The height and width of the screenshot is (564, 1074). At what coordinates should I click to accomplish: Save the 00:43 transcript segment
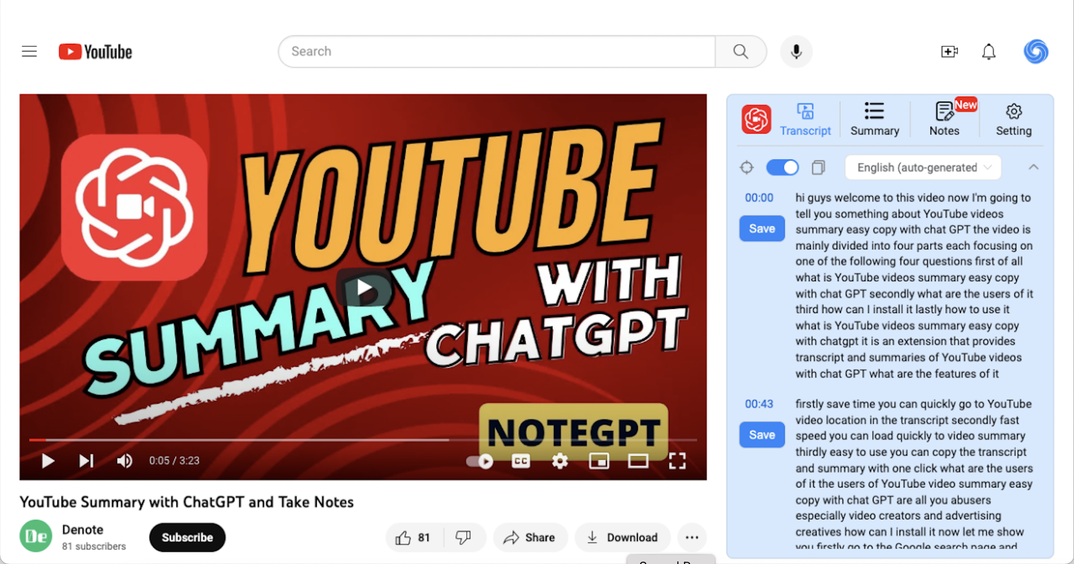762,435
